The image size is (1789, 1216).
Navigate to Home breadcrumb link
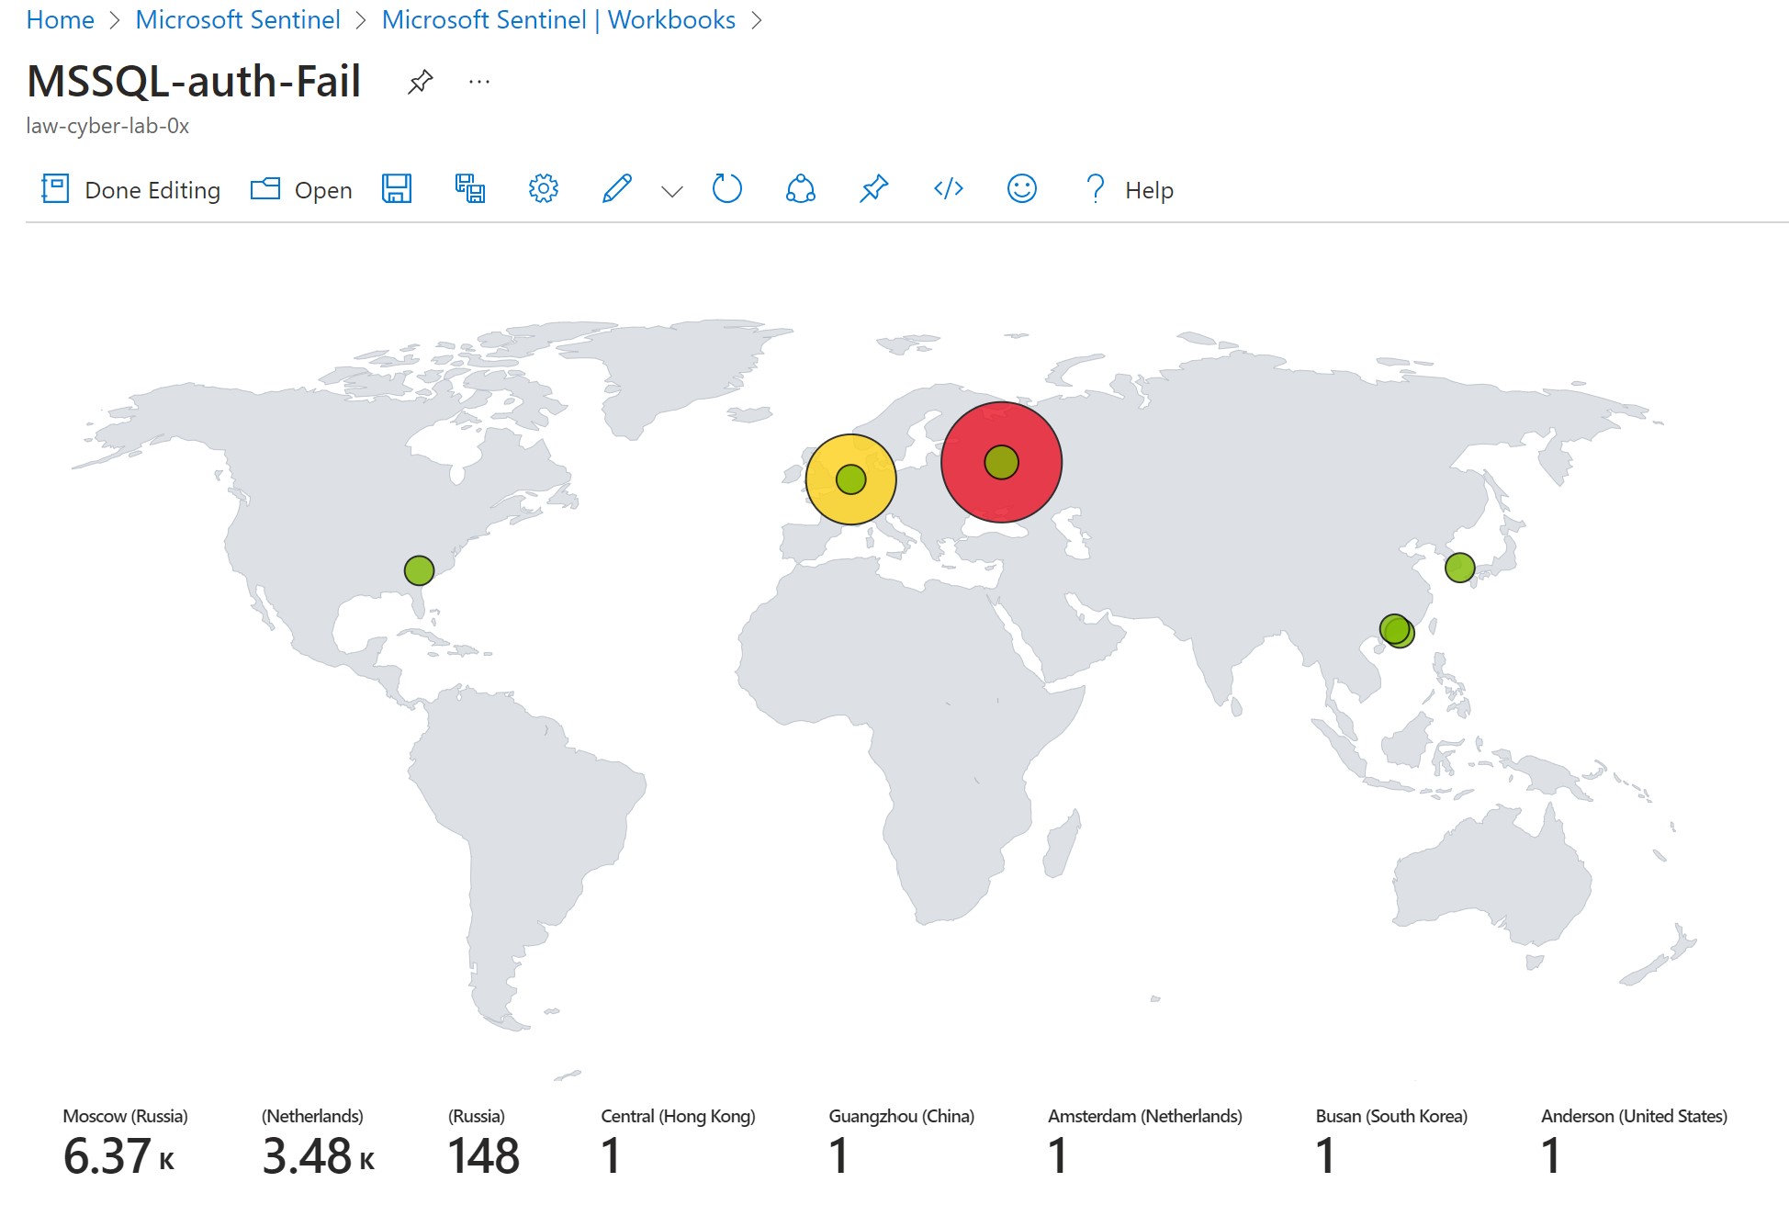point(60,19)
